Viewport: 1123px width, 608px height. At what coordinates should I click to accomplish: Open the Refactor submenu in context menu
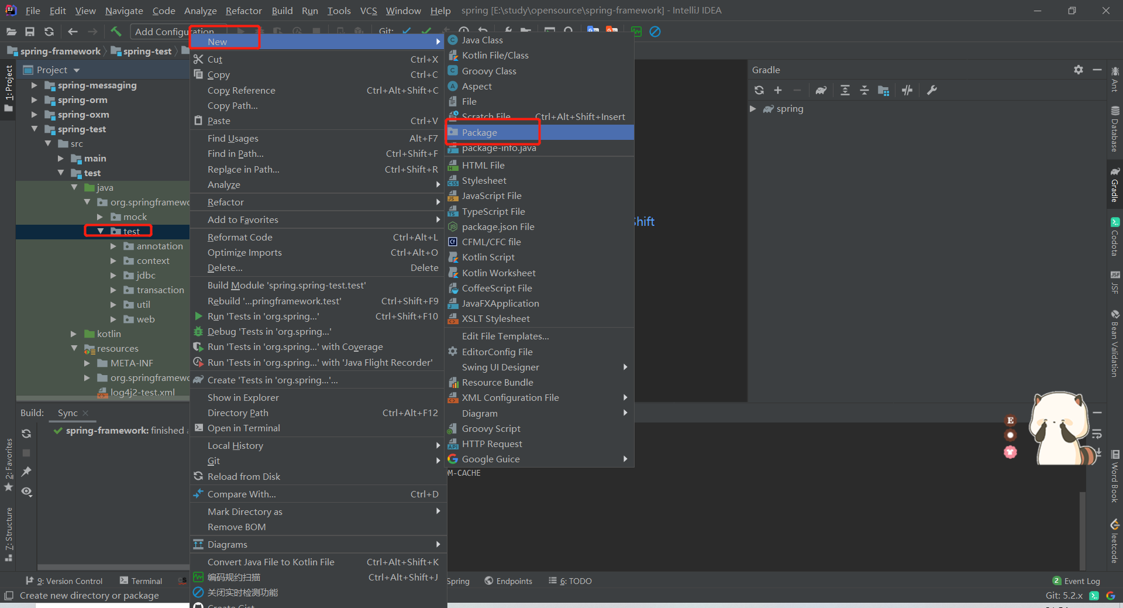(x=316, y=202)
